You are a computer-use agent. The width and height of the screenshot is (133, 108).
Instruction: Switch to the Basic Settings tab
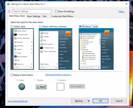34,16
